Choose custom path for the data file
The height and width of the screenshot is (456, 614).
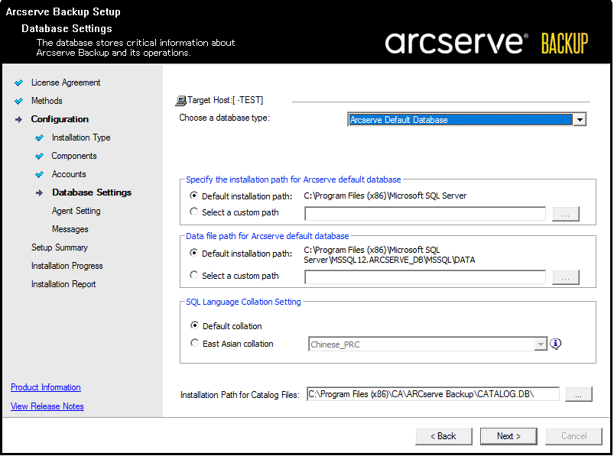pos(193,275)
